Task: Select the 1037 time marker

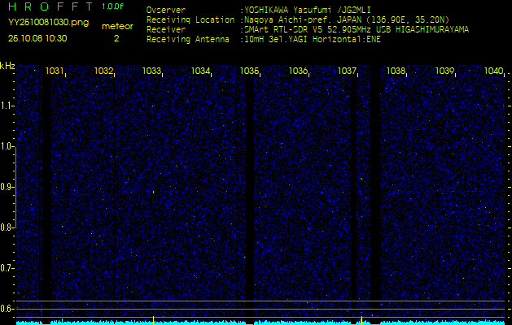Action: [x=347, y=71]
